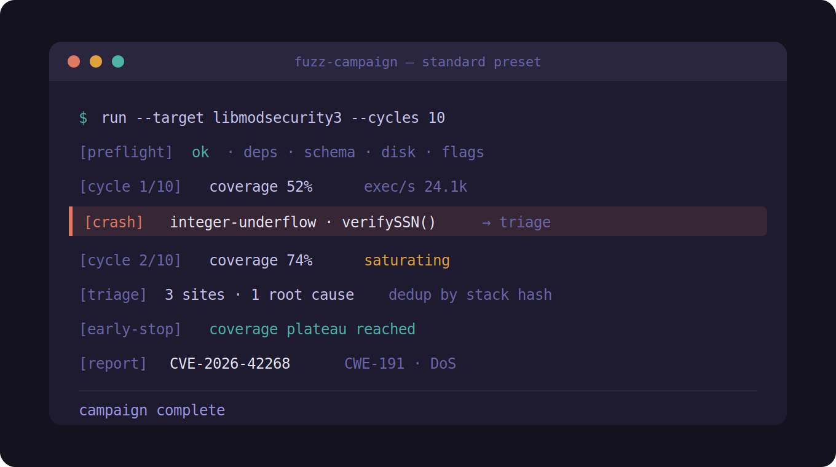Click the green ok status
This screenshot has width=836, height=467.
pos(200,152)
